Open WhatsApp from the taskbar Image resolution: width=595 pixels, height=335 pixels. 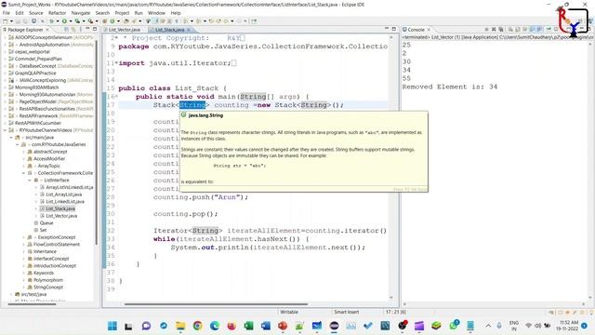(454, 326)
